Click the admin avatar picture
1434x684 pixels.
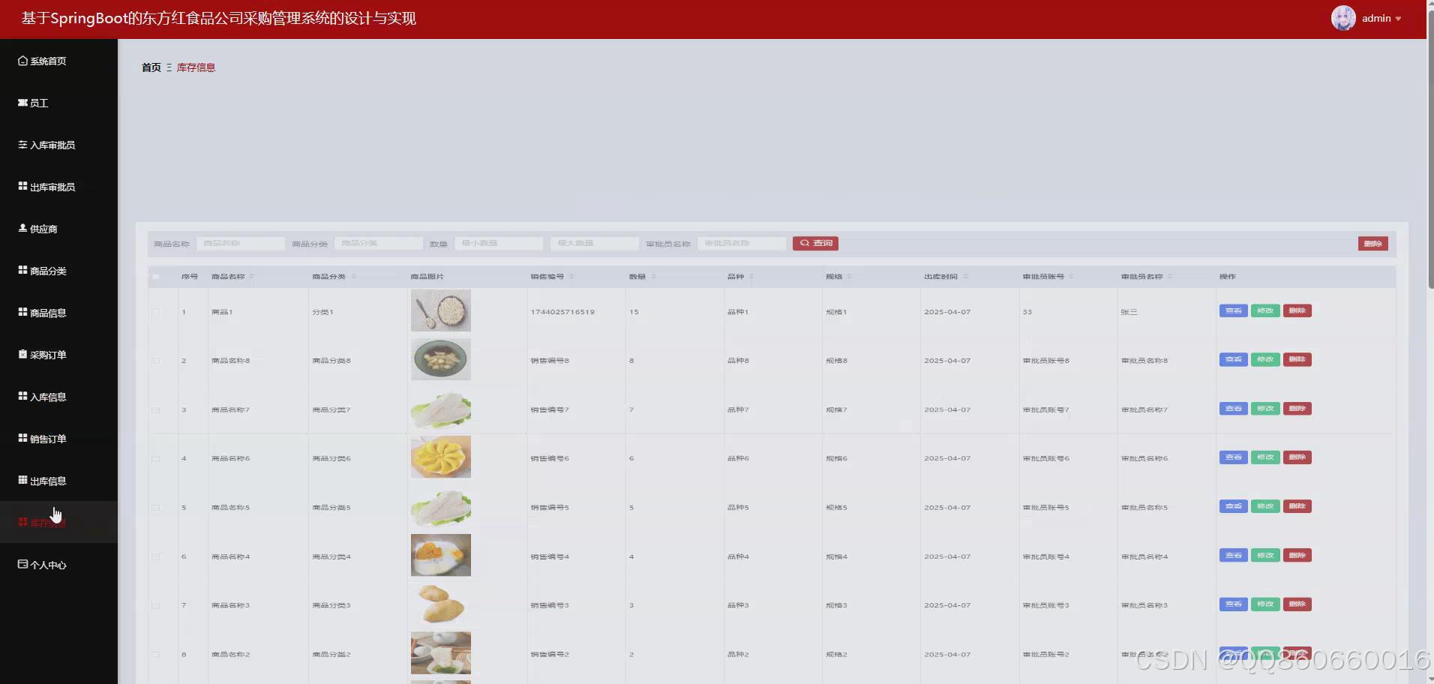(1343, 18)
